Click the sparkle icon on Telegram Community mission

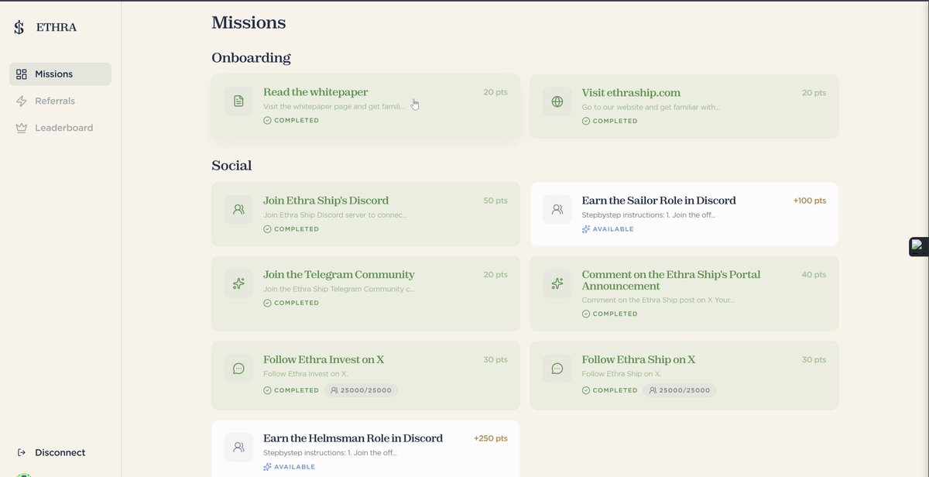click(x=238, y=283)
